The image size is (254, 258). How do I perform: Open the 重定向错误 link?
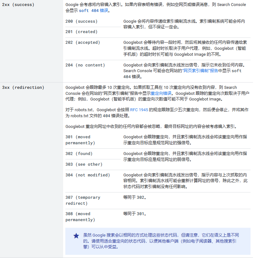coord(161,93)
